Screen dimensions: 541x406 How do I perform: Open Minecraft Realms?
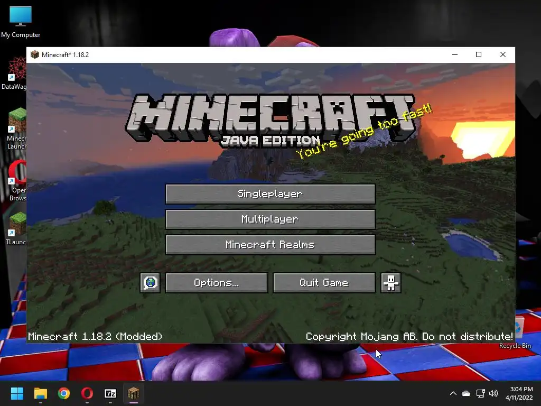click(270, 244)
